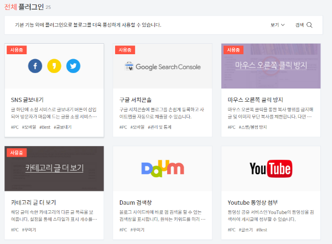
Task: Click the #스팸/불펌 방지 tag
Action: 253,127
